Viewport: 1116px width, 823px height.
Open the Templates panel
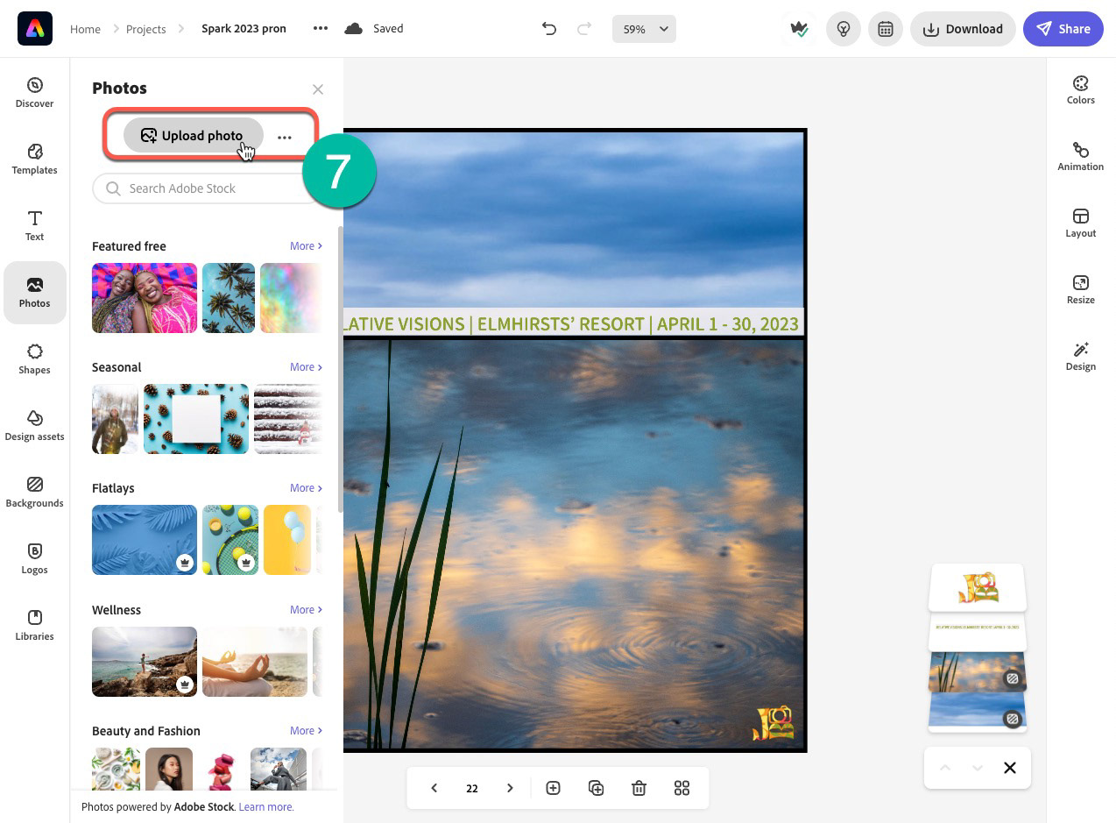[x=35, y=159]
